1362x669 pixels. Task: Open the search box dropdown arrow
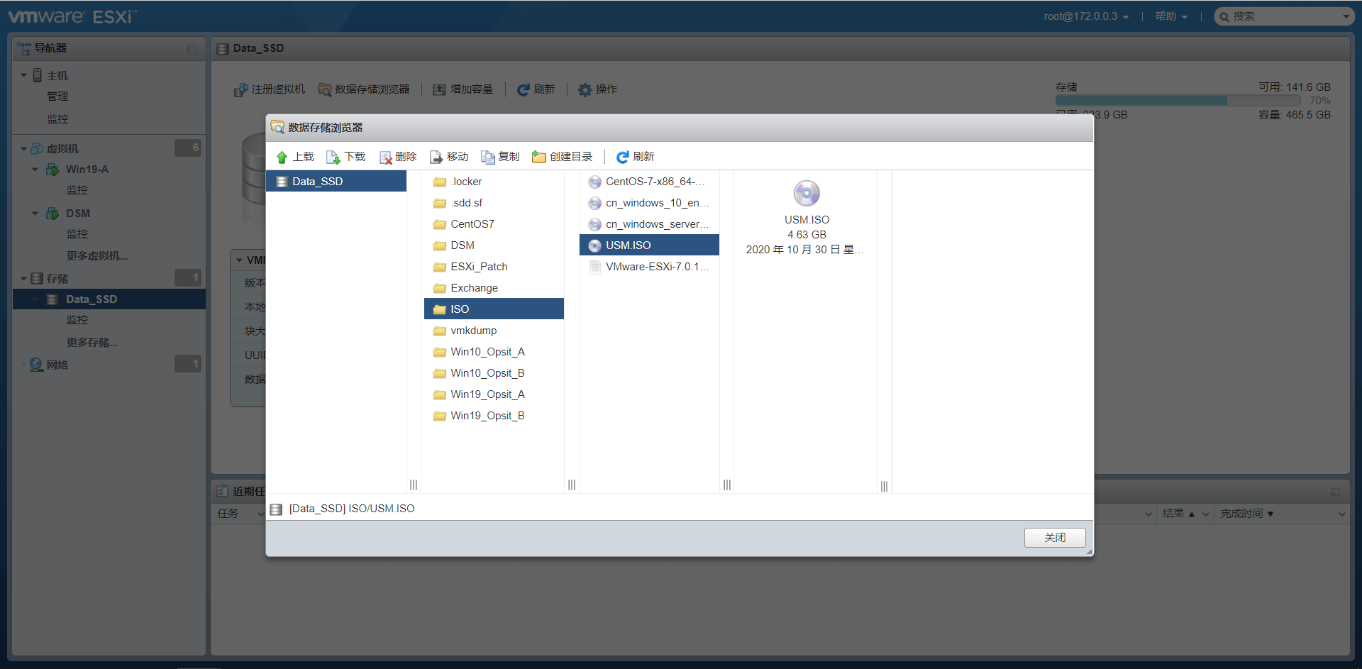pyautogui.click(x=1346, y=16)
